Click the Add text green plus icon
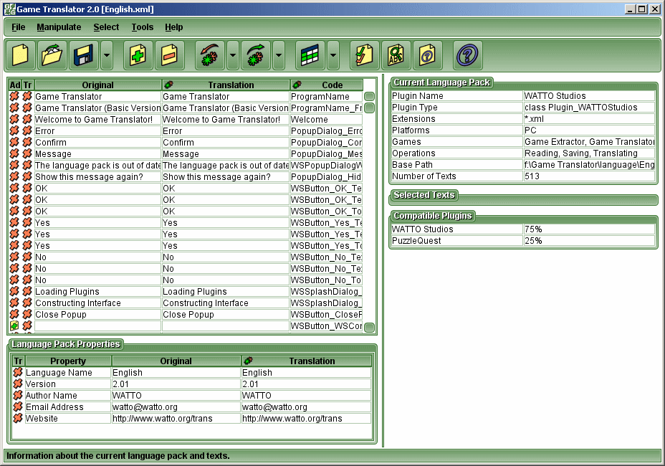The height and width of the screenshot is (466, 665). tap(138, 55)
